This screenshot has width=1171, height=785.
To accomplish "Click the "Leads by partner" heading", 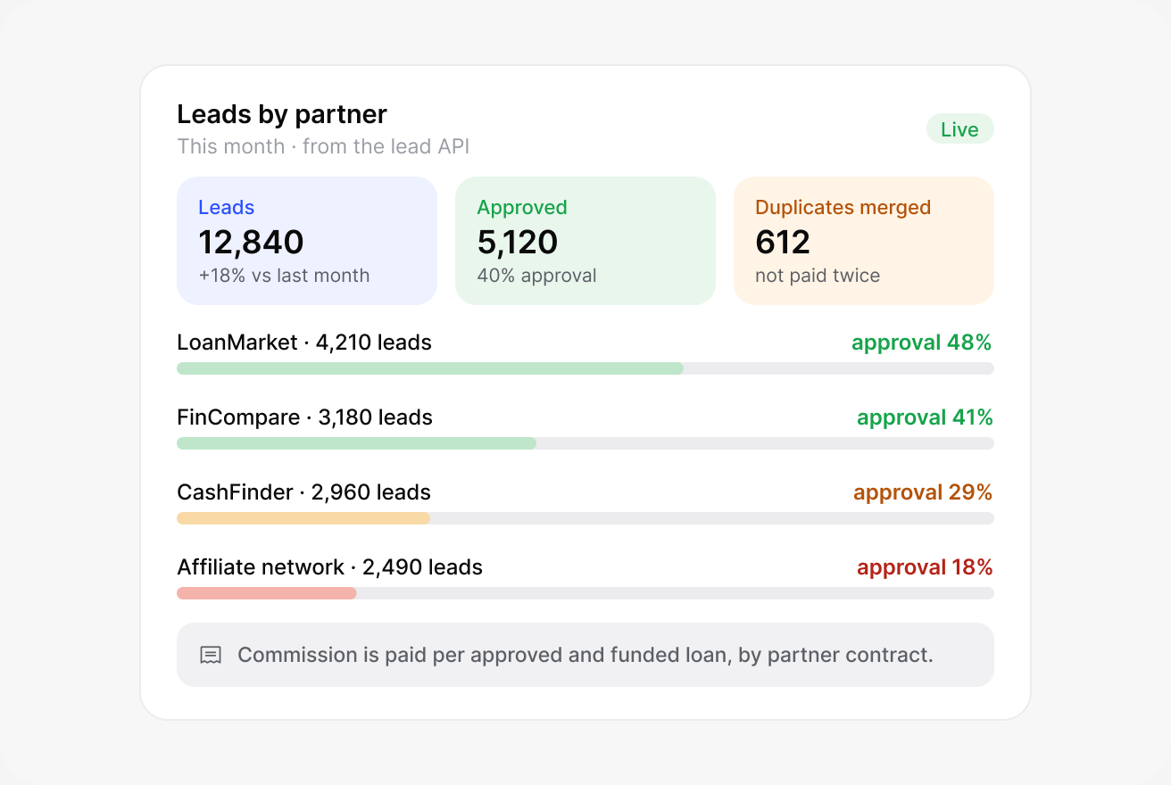I will (x=282, y=114).
